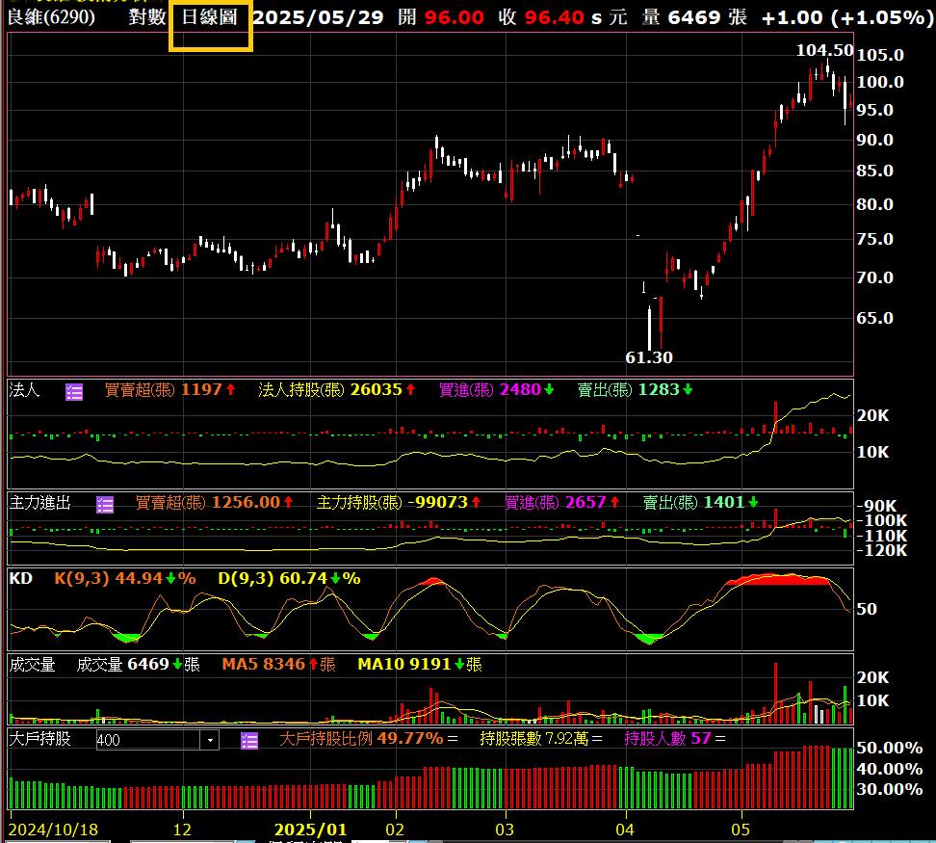Select the 日線圖 chart period button
Viewport: 936px width, 843px height.
click(210, 17)
